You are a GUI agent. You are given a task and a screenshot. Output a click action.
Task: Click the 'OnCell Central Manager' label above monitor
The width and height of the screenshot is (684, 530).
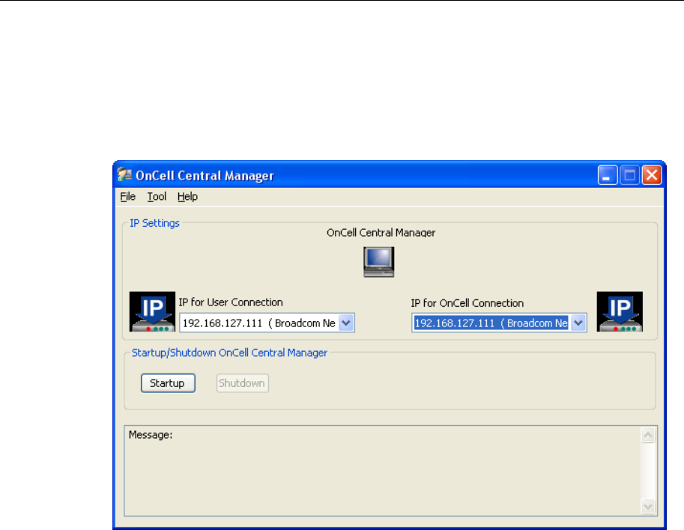[x=381, y=233]
